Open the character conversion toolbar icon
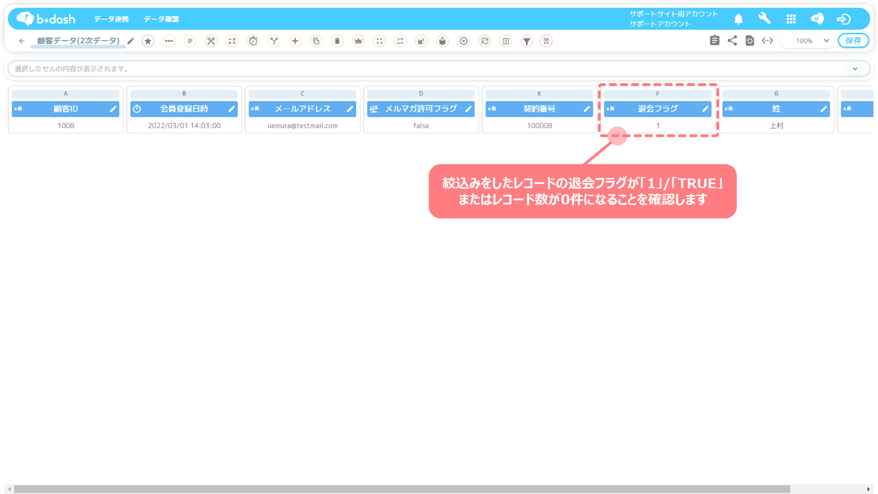 (x=485, y=41)
